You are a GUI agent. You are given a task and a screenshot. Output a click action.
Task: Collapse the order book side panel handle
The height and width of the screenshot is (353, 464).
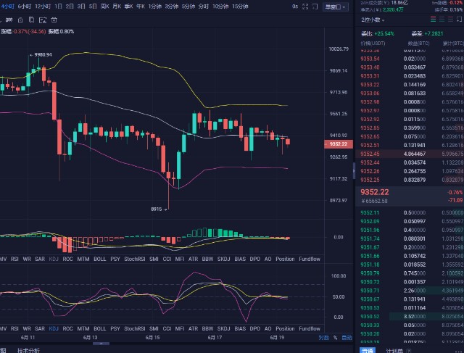(354, 171)
